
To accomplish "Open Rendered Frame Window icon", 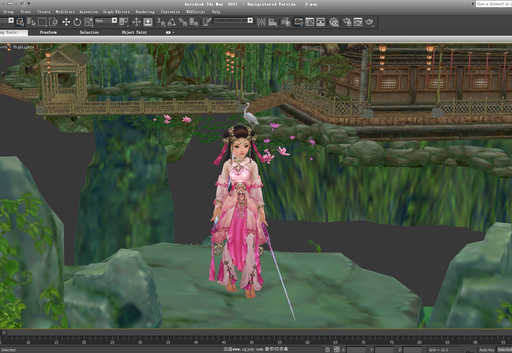I will [x=358, y=22].
